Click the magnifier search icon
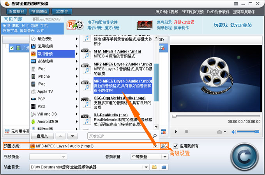The height and width of the screenshot is (175, 265). click(x=155, y=136)
